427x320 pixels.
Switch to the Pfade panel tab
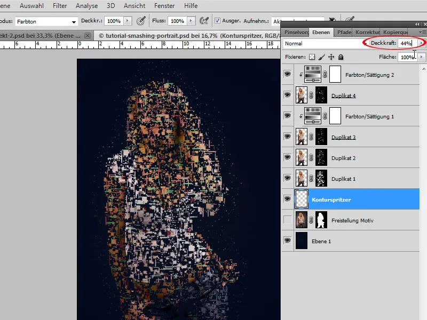344,33
